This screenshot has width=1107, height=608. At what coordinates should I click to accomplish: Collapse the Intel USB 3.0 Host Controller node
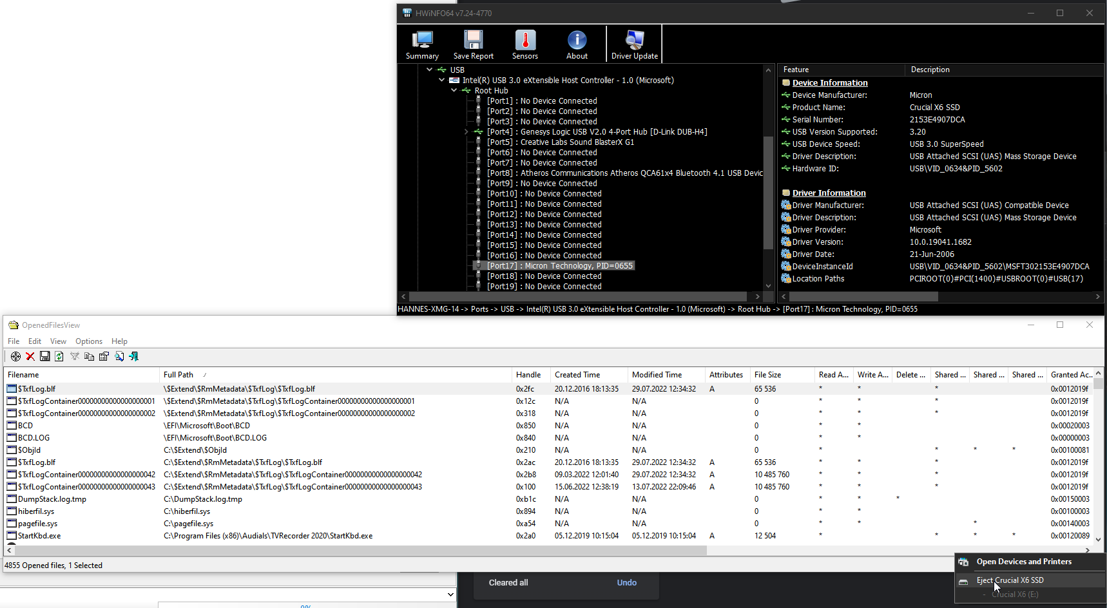click(x=441, y=80)
